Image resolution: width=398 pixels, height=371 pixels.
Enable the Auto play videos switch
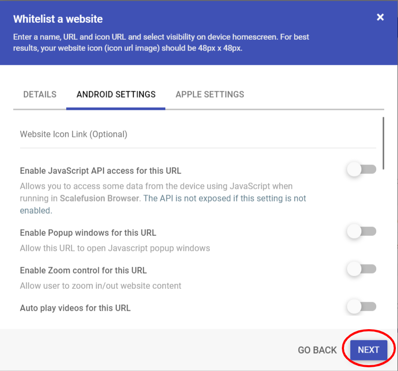pyautogui.click(x=362, y=306)
